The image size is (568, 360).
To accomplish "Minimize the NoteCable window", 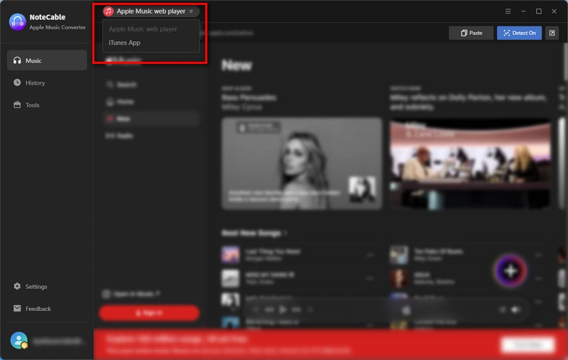I will (x=523, y=11).
